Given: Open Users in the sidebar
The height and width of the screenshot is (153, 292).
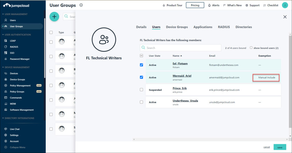Looking at the screenshot, I should 13,20.
